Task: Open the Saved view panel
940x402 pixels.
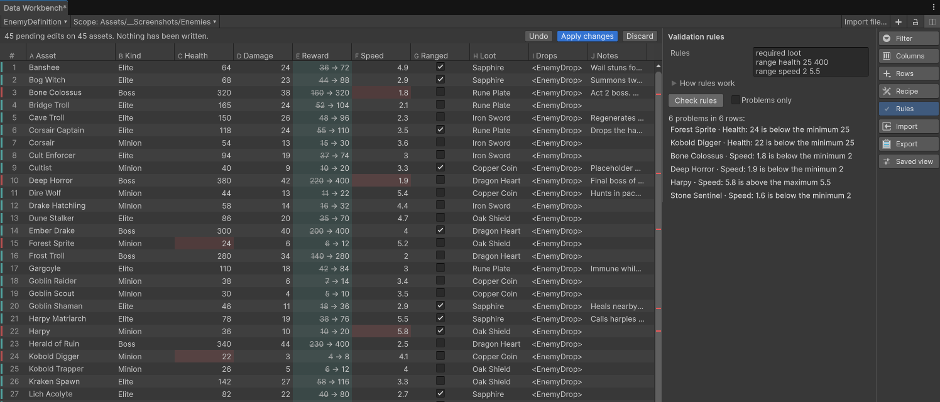Action: pos(909,161)
